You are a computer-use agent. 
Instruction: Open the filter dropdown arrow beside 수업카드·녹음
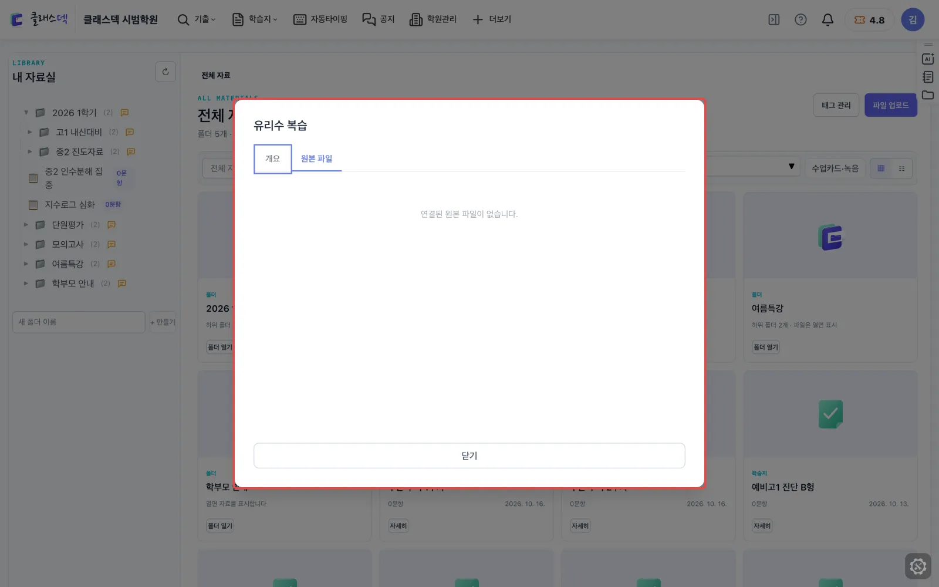(x=791, y=167)
